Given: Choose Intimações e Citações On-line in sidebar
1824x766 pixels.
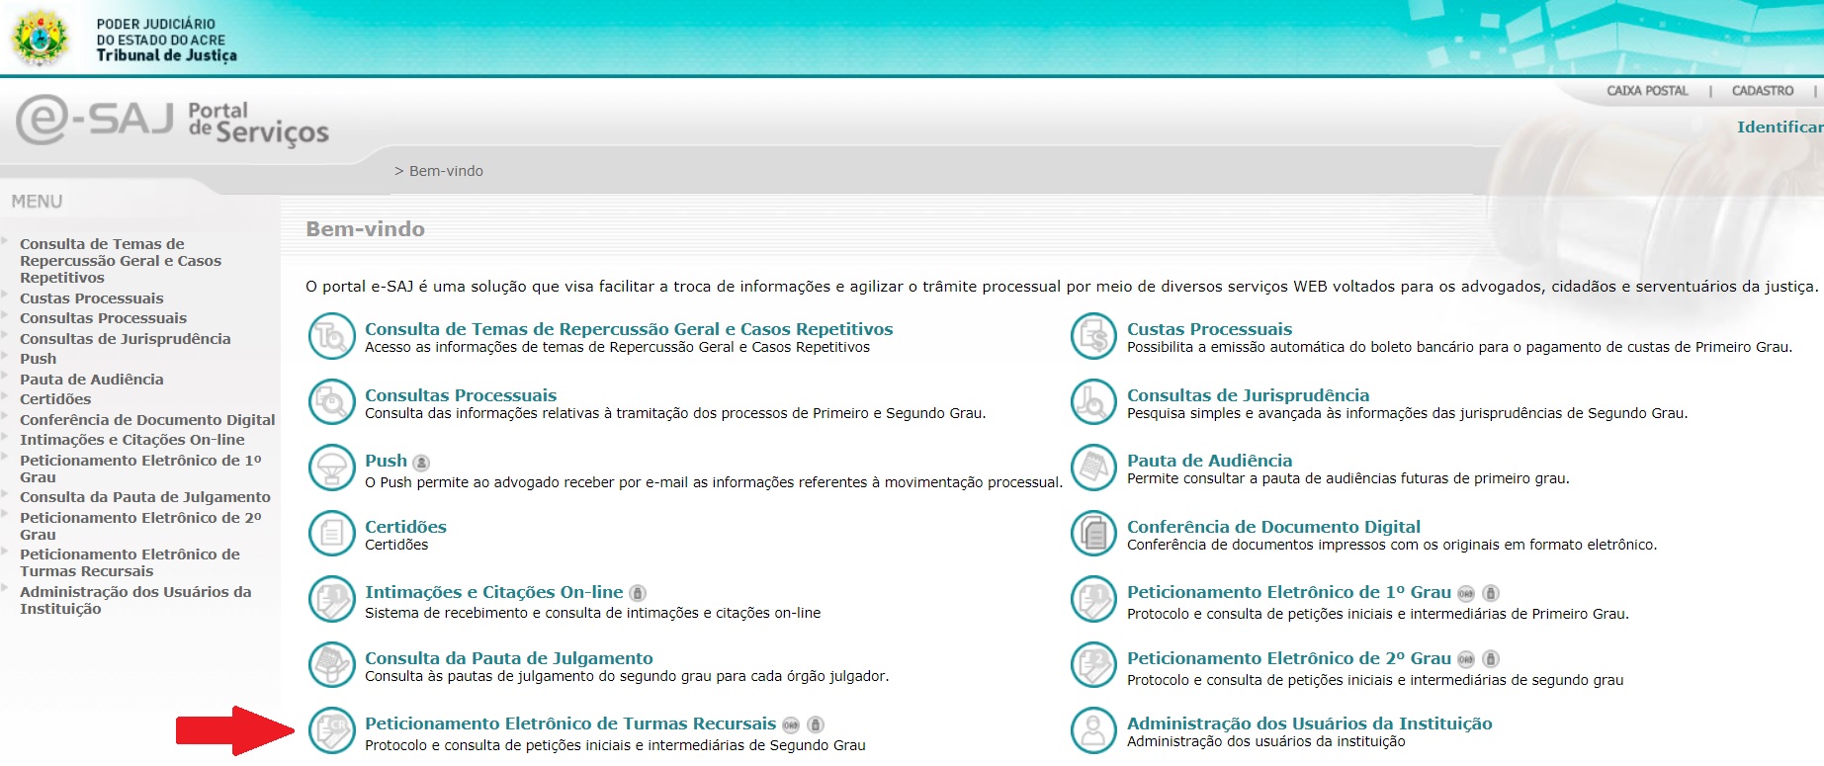Looking at the screenshot, I should click(x=131, y=440).
